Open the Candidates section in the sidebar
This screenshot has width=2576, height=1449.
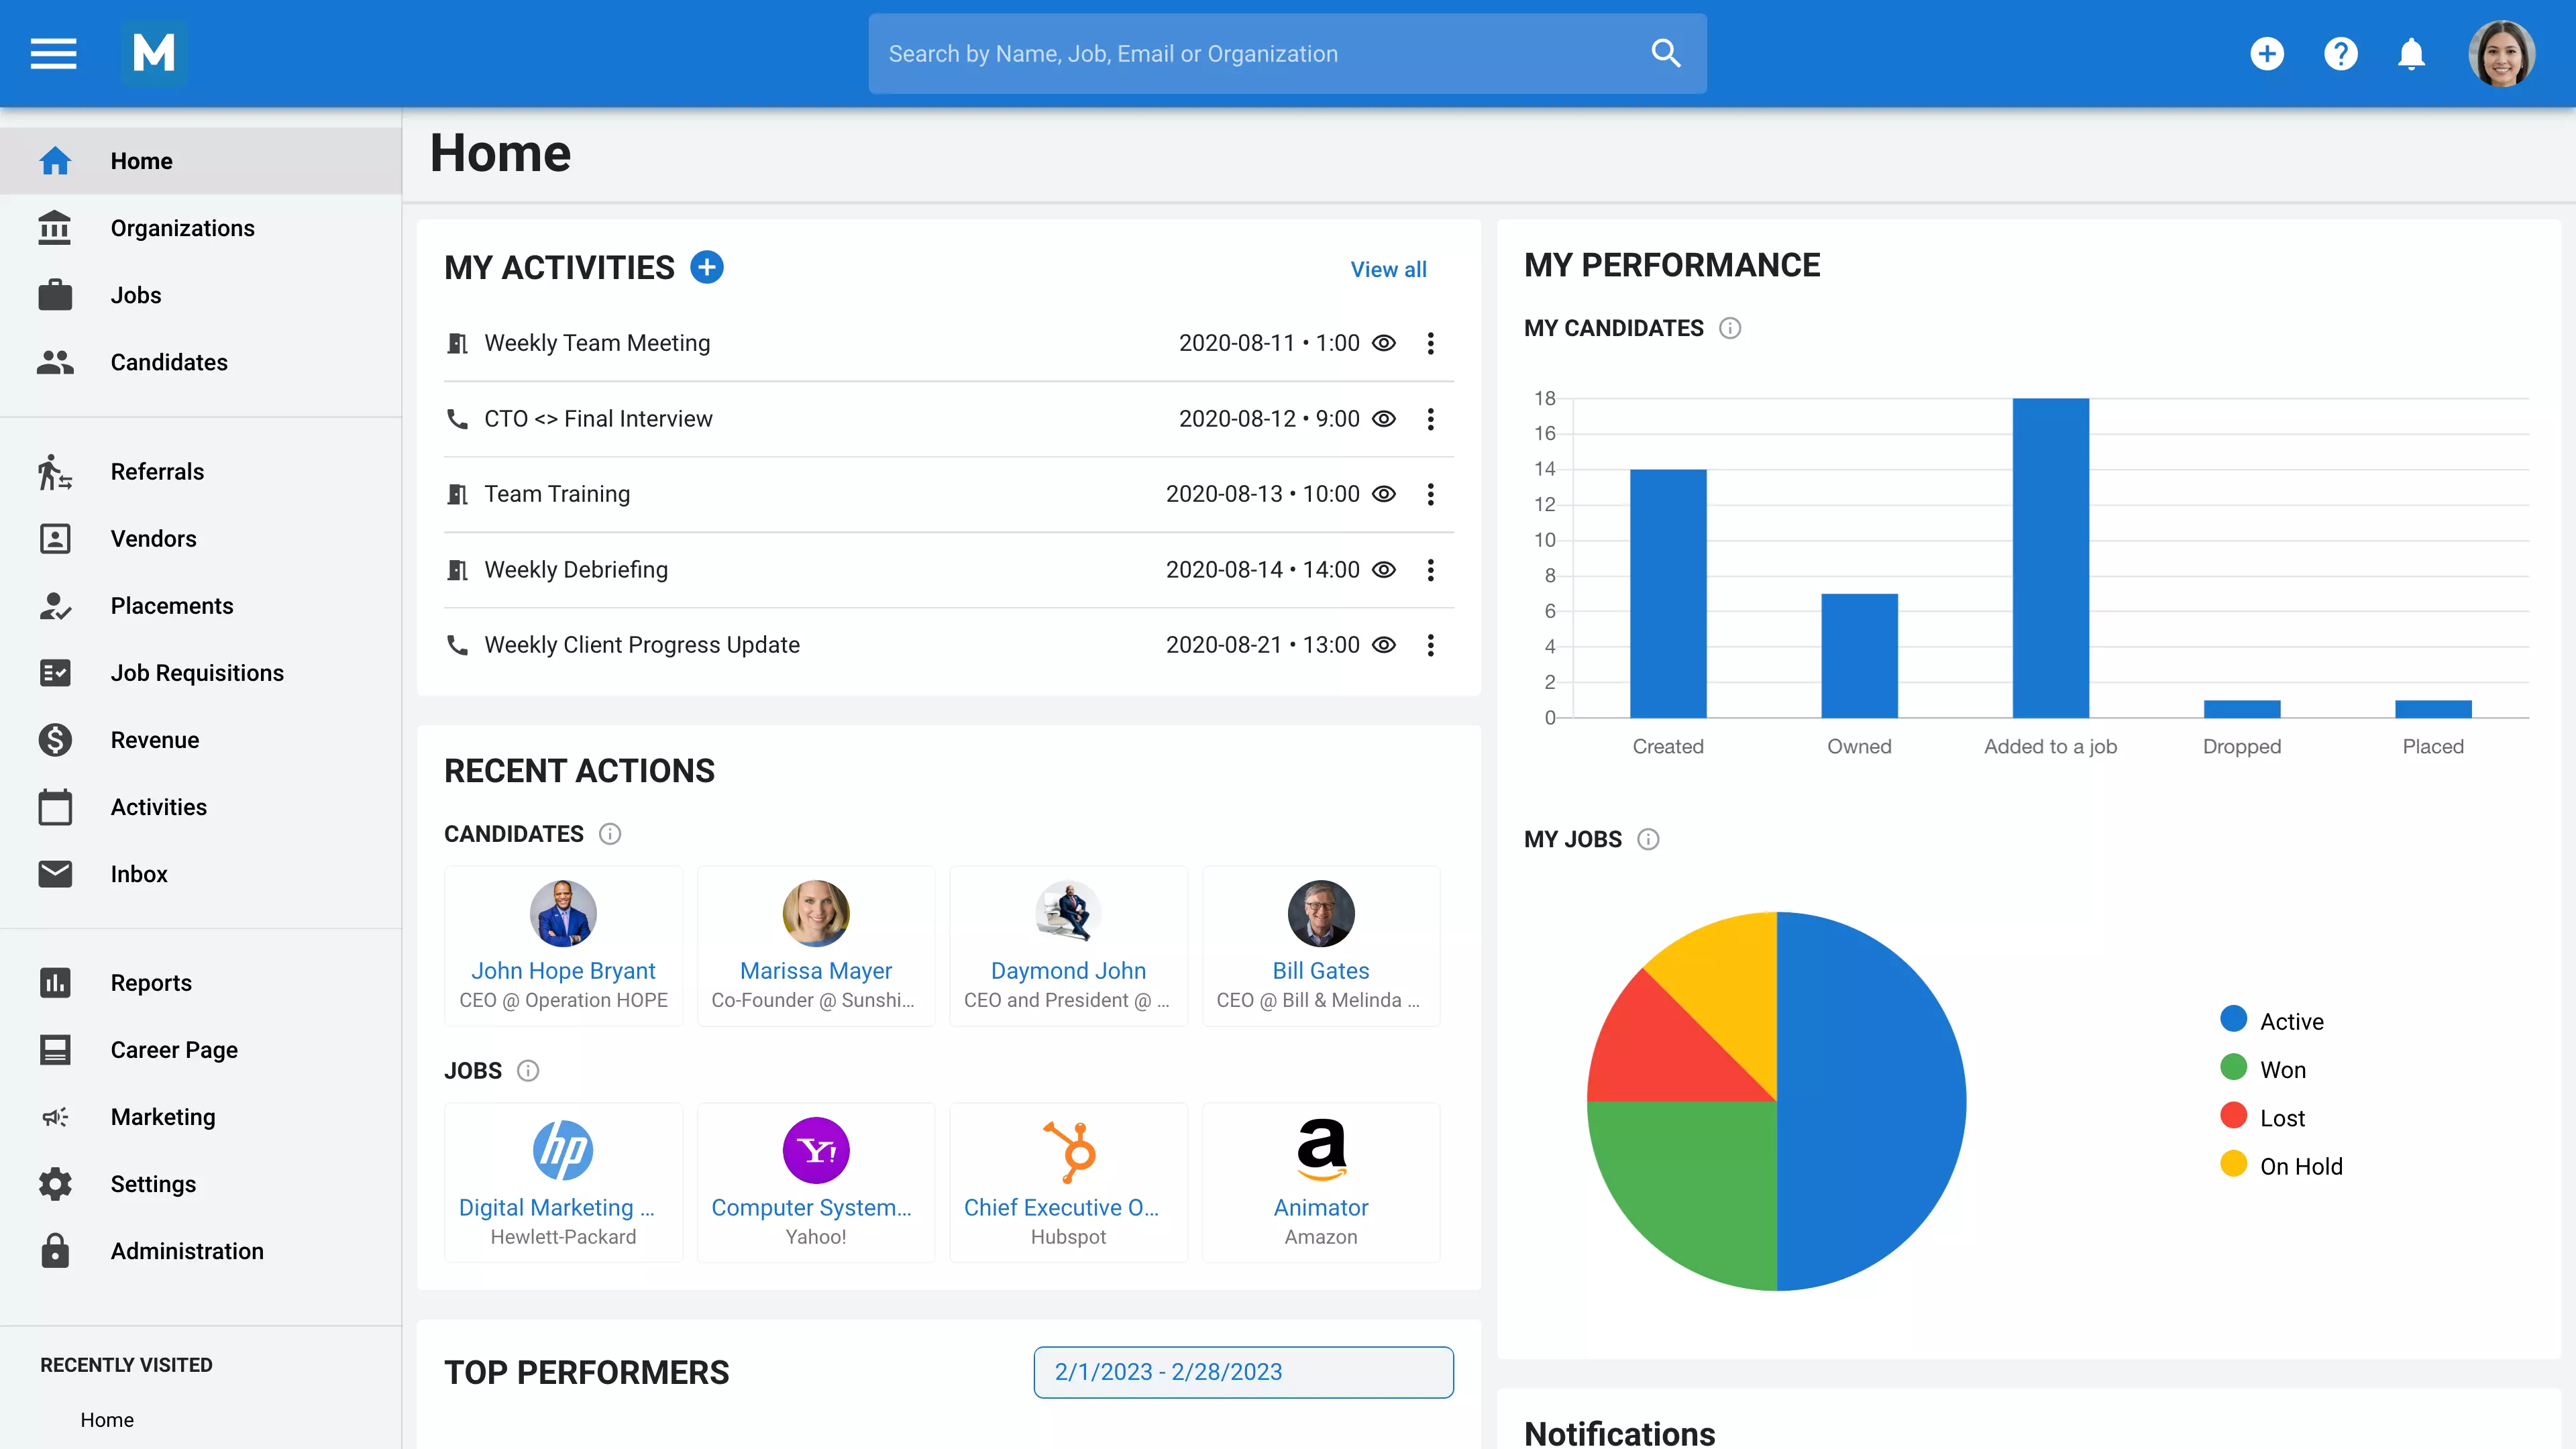tap(168, 362)
